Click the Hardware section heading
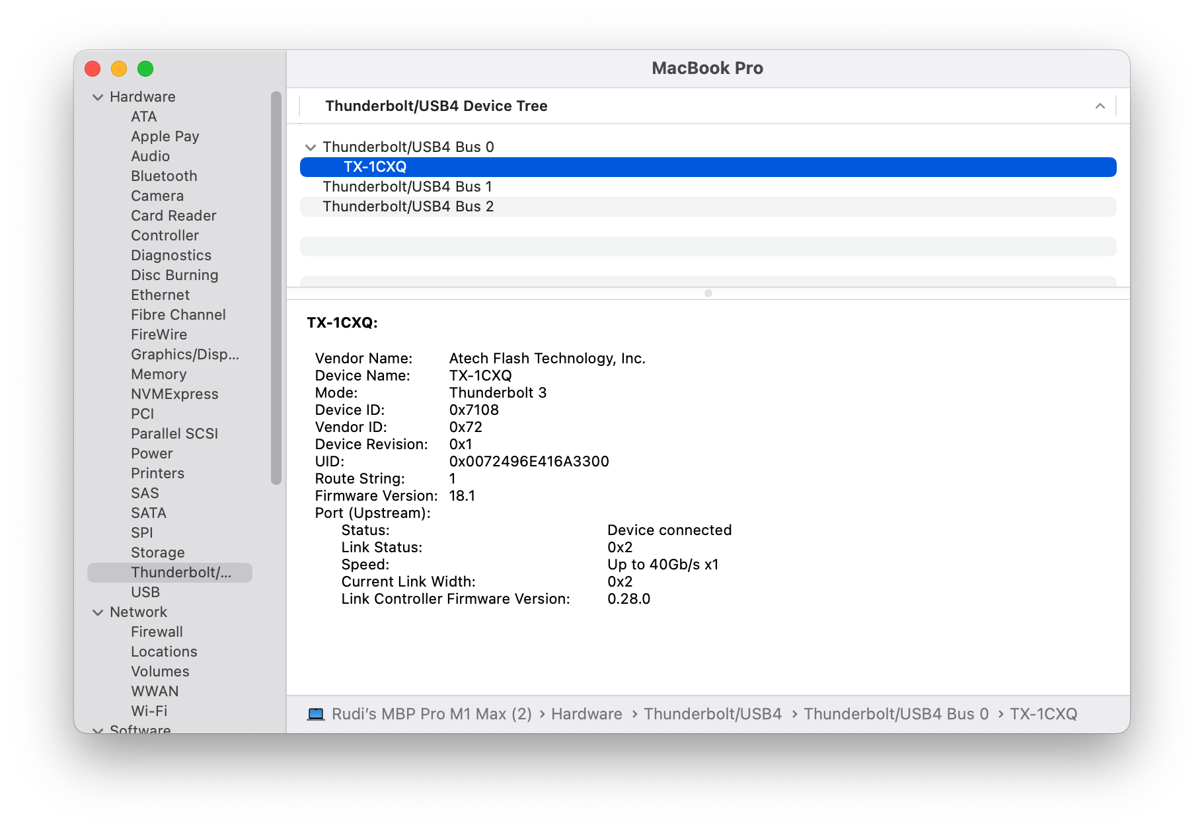Viewport: 1204px width, 831px height. (143, 97)
